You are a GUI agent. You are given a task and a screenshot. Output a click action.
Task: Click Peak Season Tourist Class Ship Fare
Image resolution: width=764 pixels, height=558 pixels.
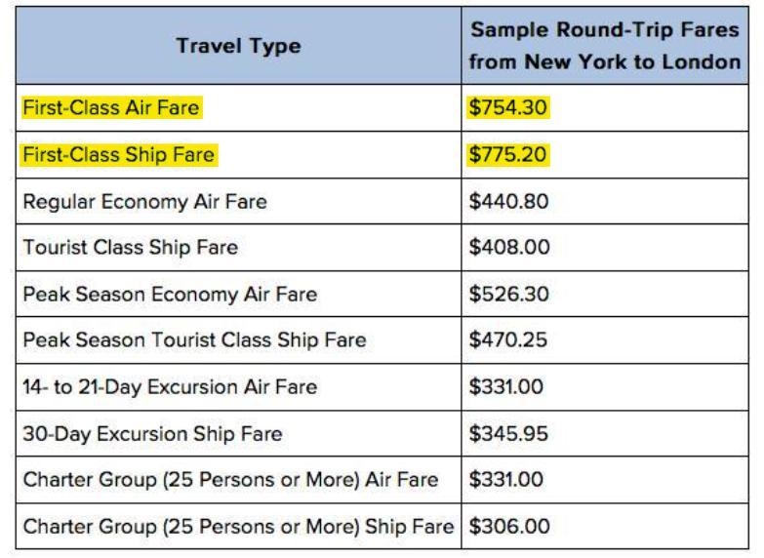pyautogui.click(x=194, y=339)
